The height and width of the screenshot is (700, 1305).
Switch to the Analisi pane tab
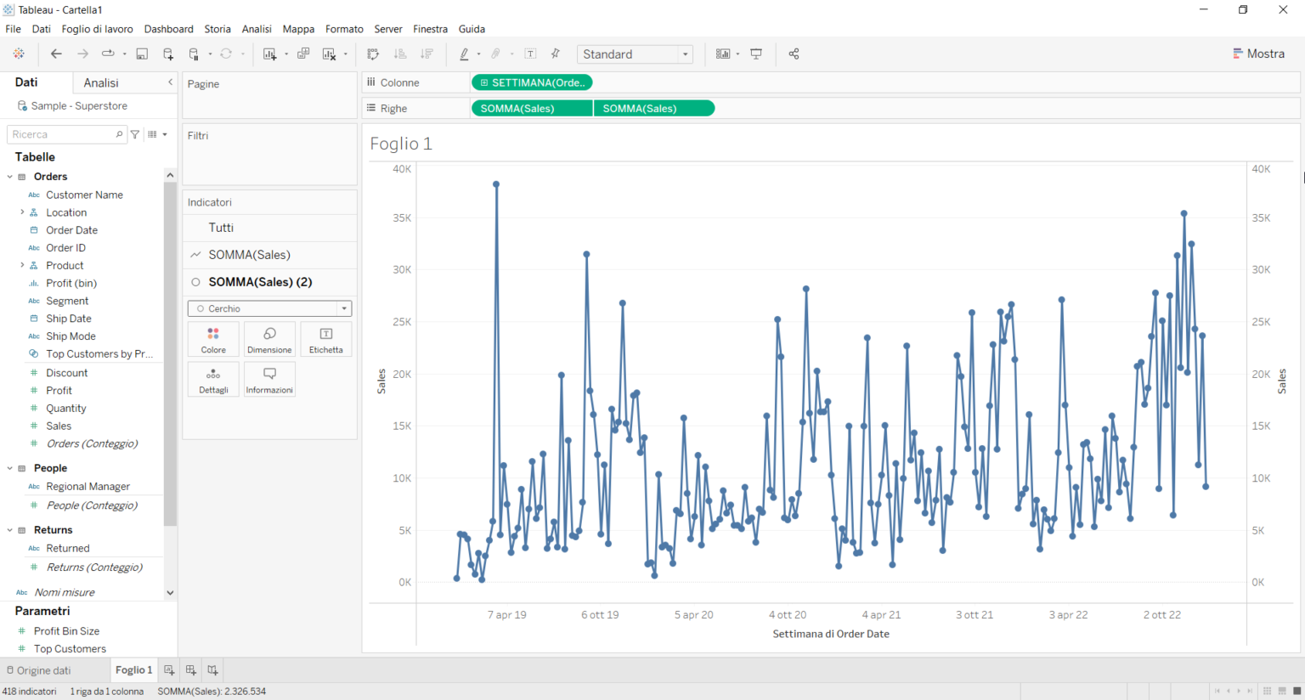(101, 82)
